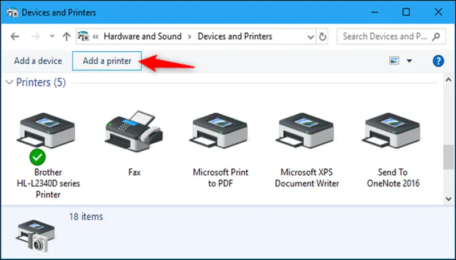Click the Add a printer button

(x=107, y=61)
